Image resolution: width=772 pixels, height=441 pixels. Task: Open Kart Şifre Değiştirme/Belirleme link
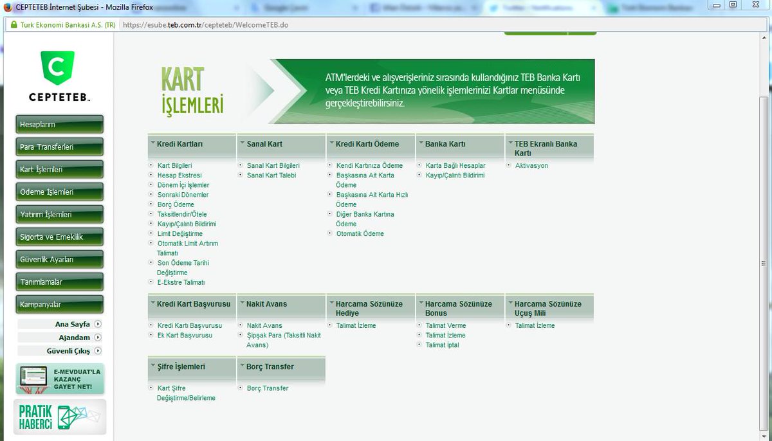click(x=186, y=393)
